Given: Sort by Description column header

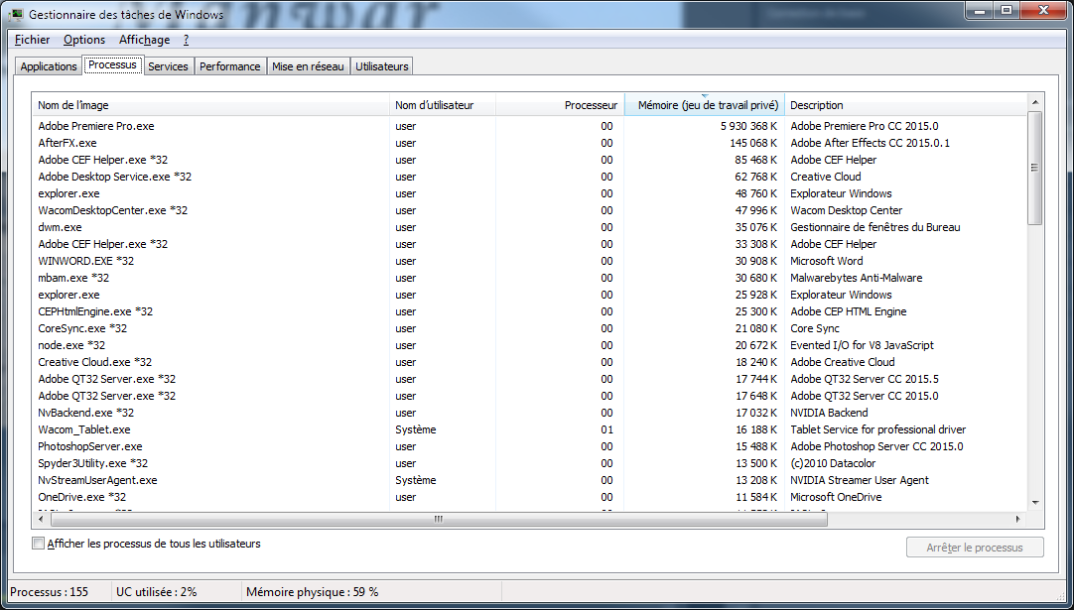Looking at the screenshot, I should tap(905, 105).
